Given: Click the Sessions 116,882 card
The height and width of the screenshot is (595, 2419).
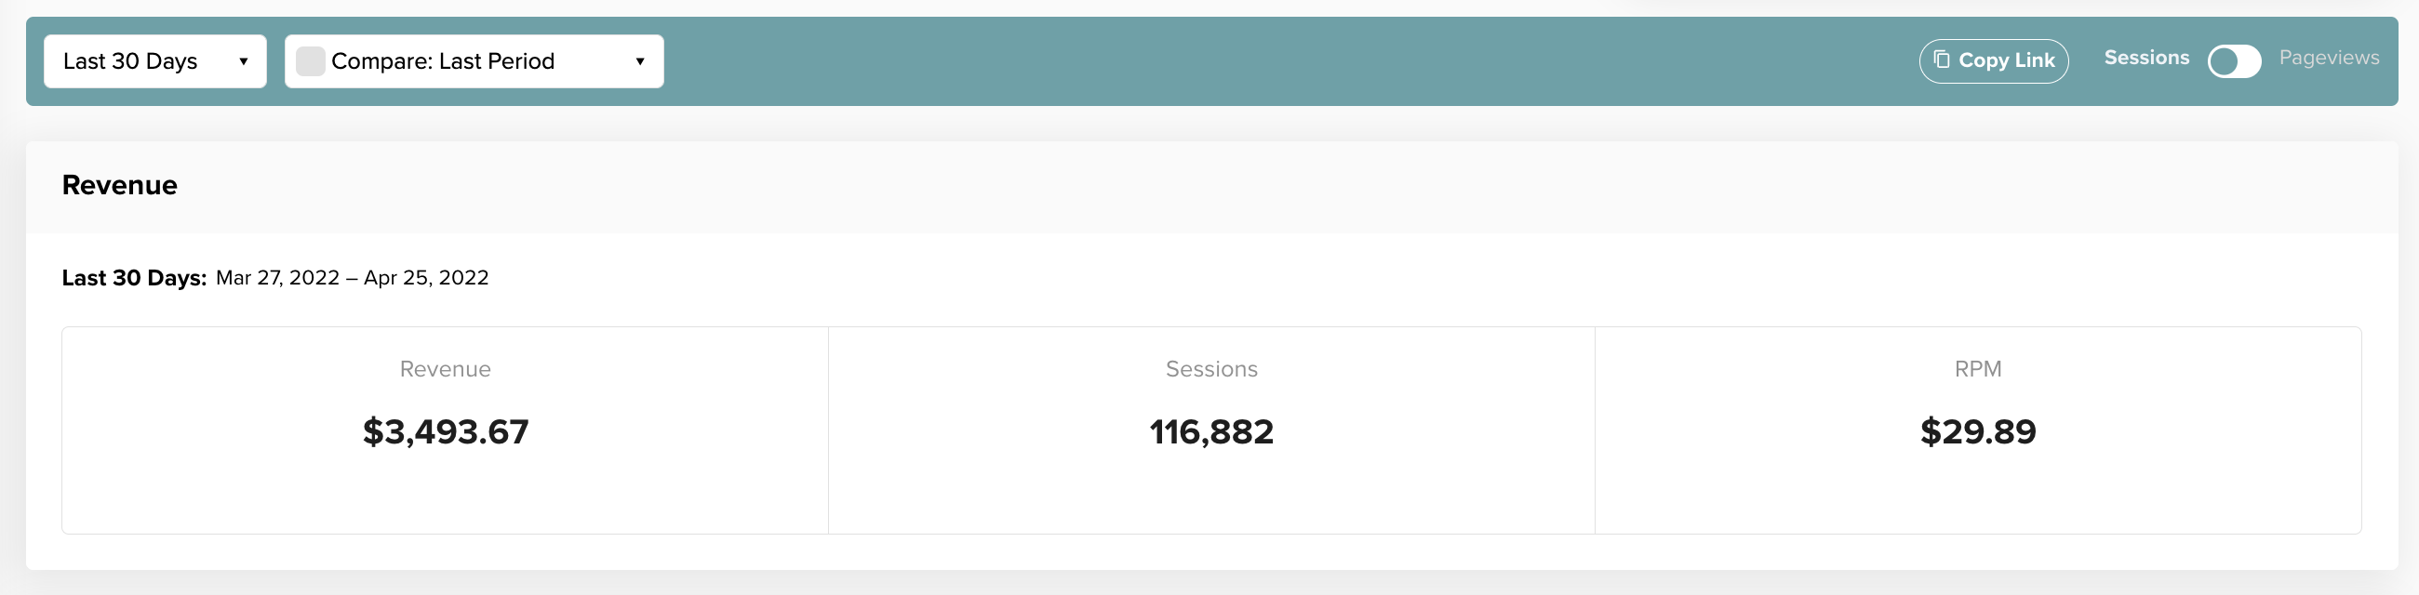Looking at the screenshot, I should tap(1211, 430).
